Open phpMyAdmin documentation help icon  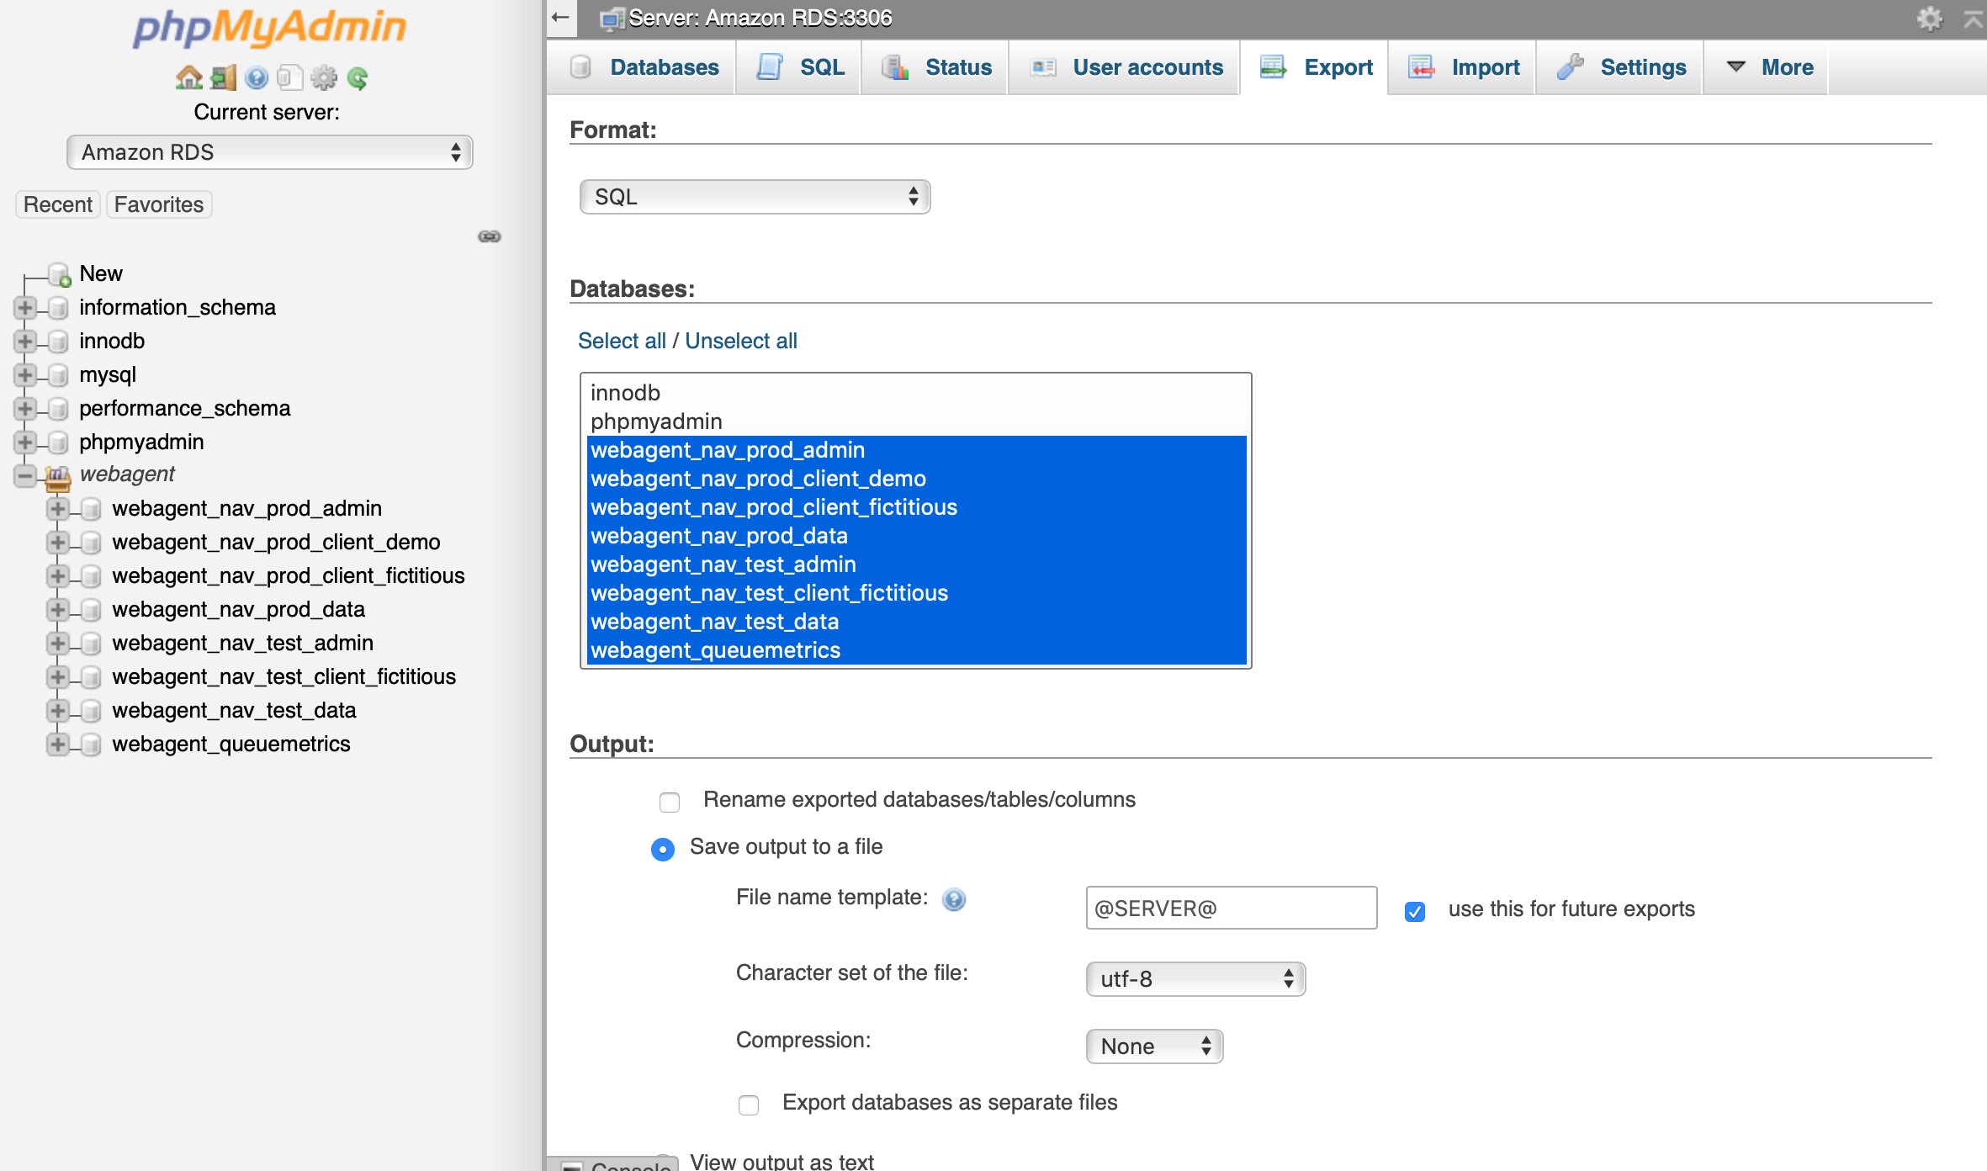click(x=257, y=78)
